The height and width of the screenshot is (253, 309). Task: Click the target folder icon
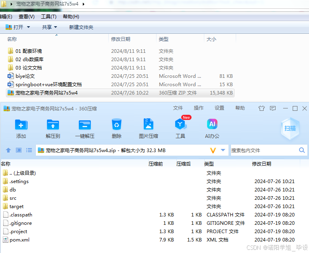[6, 206]
